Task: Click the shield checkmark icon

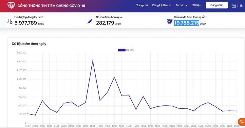Action: 170,21
